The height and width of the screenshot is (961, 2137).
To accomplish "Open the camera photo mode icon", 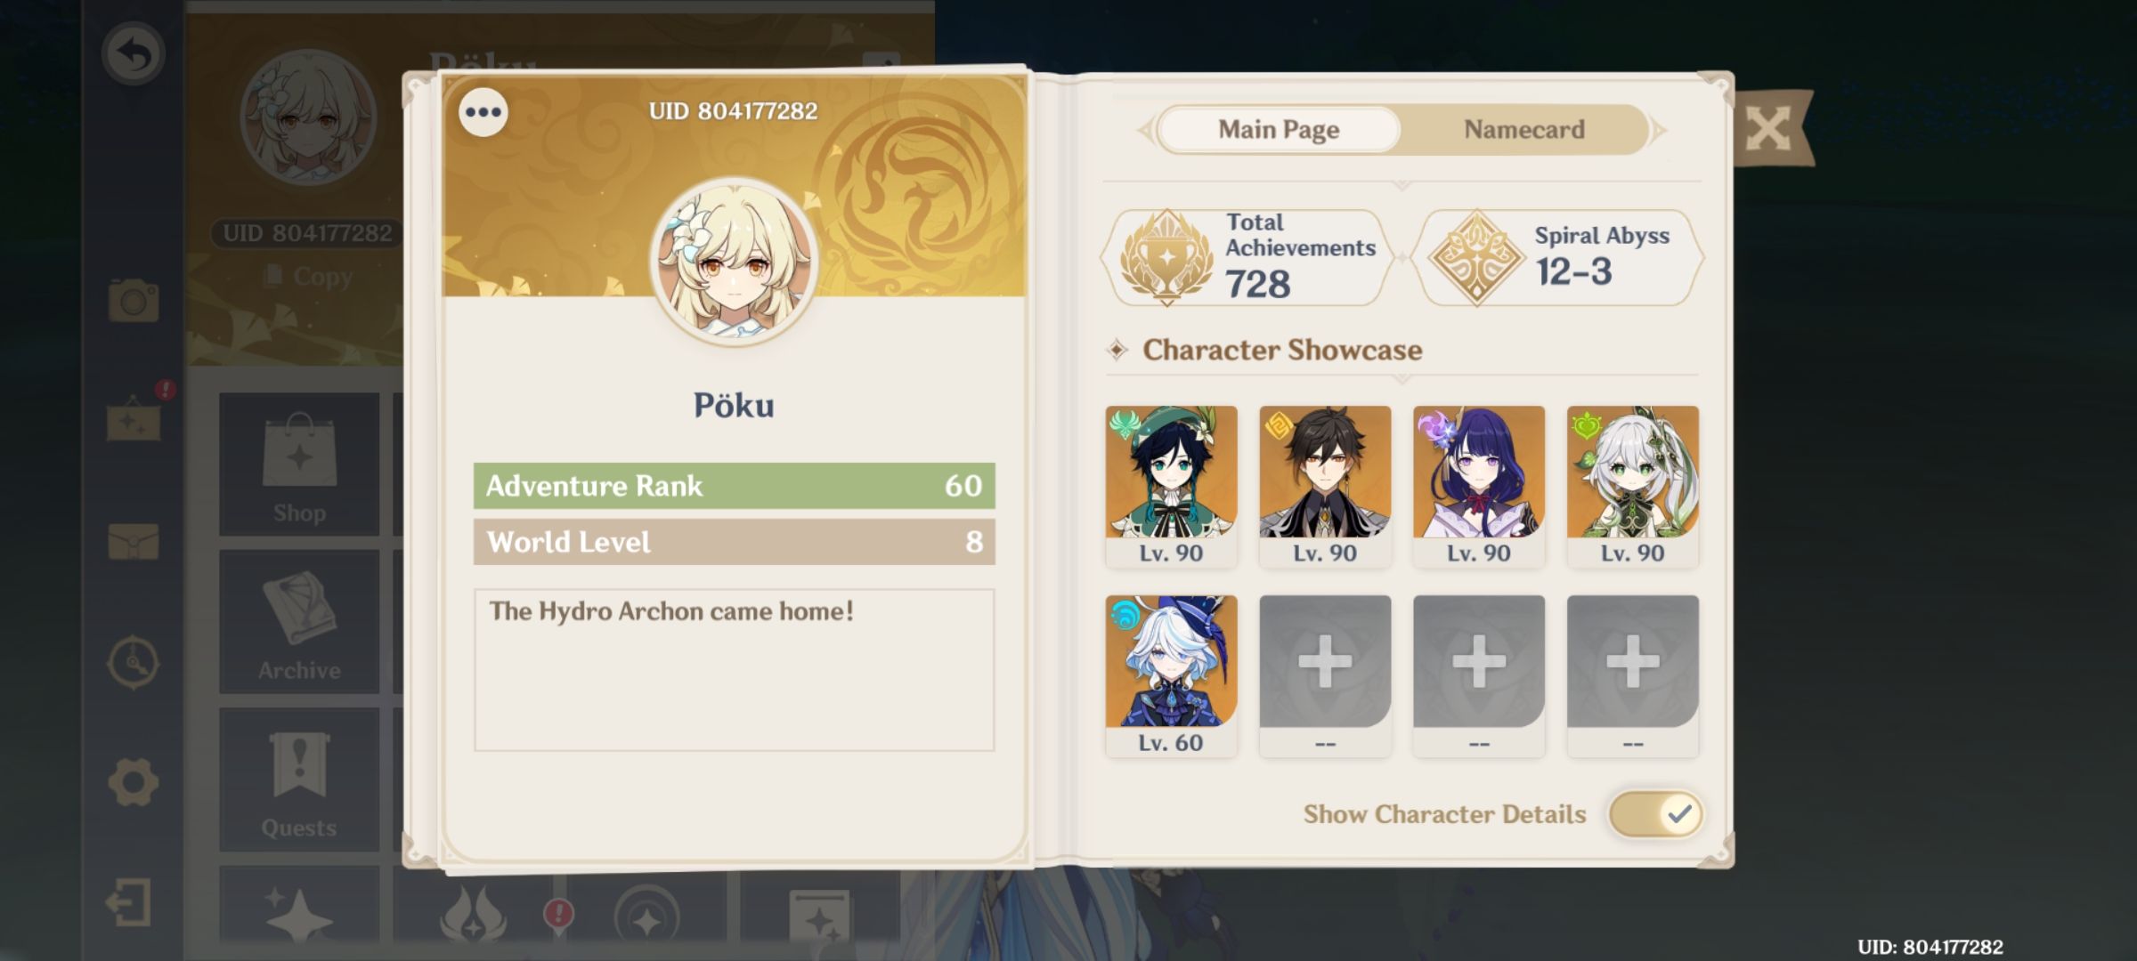I will tap(134, 300).
